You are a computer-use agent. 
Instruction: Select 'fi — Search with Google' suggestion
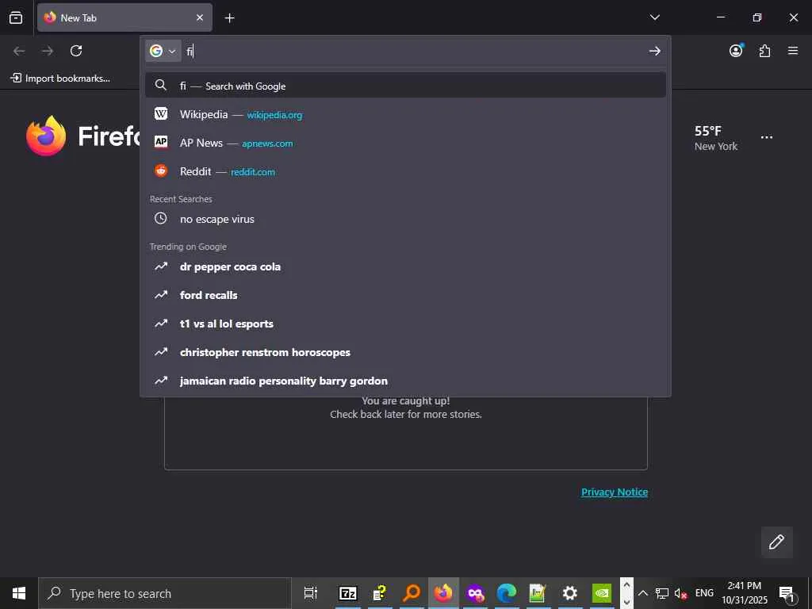405,86
